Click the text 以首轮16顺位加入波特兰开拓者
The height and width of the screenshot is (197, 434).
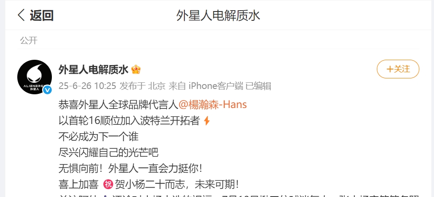click(x=129, y=121)
